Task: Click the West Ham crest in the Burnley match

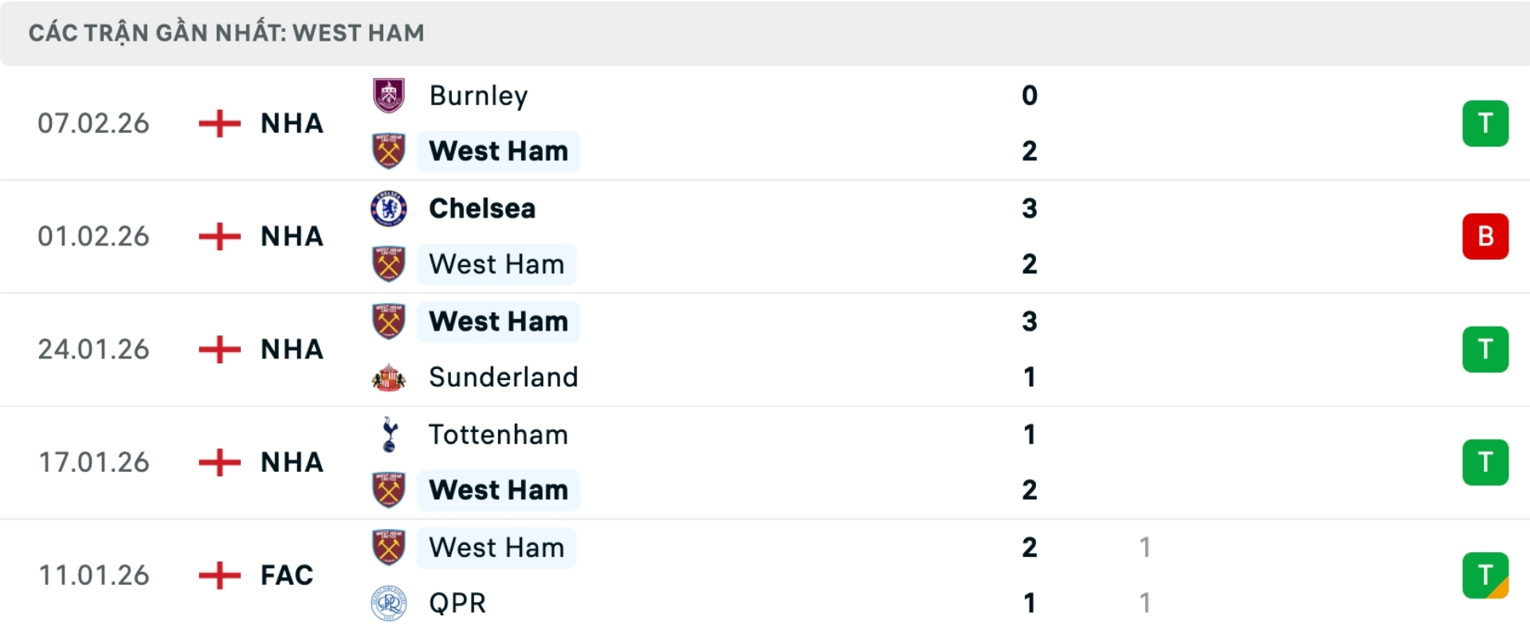Action: coord(388,151)
